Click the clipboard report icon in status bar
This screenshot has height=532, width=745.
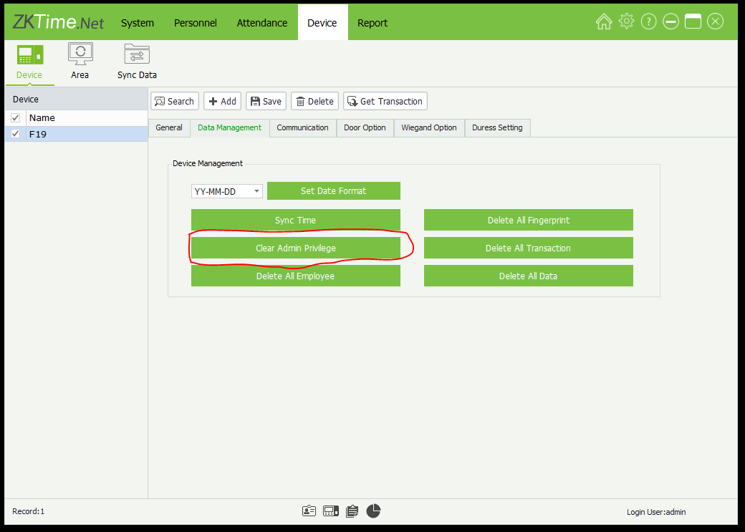click(x=352, y=511)
